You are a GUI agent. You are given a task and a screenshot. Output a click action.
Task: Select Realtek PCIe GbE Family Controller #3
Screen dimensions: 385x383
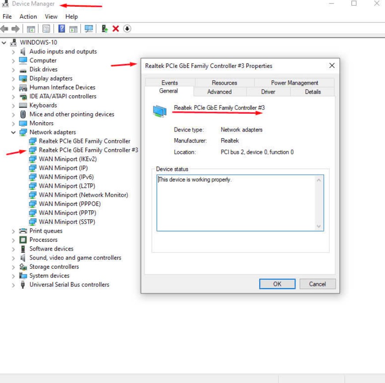coord(88,150)
